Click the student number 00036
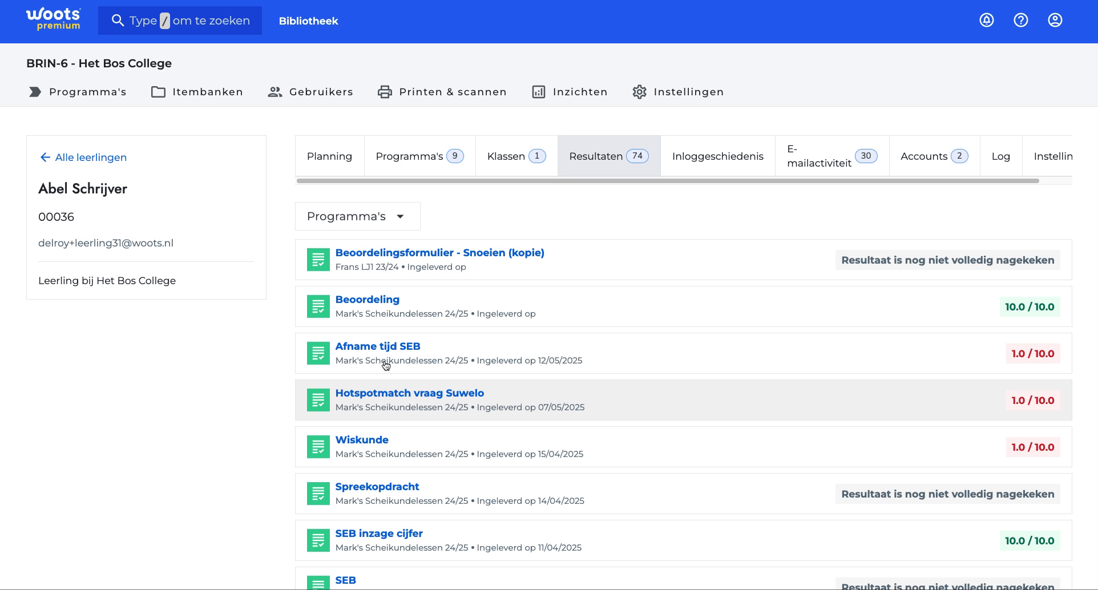The height and width of the screenshot is (590, 1098). pyautogui.click(x=56, y=217)
